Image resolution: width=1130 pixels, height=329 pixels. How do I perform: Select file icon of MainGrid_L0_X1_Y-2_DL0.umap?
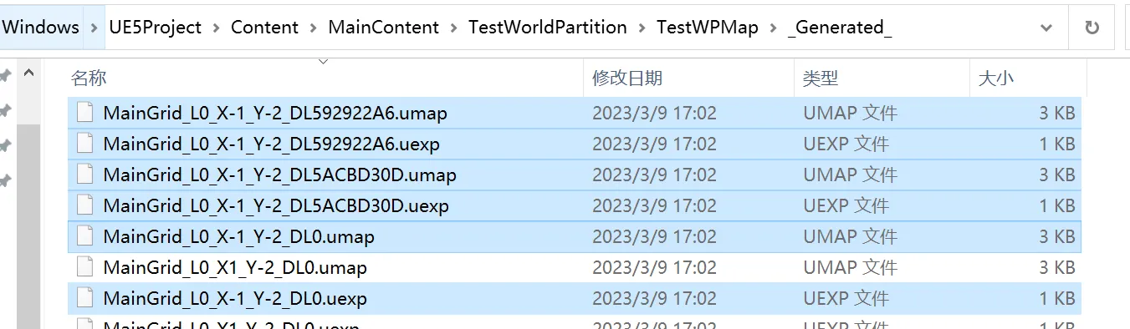click(x=84, y=267)
